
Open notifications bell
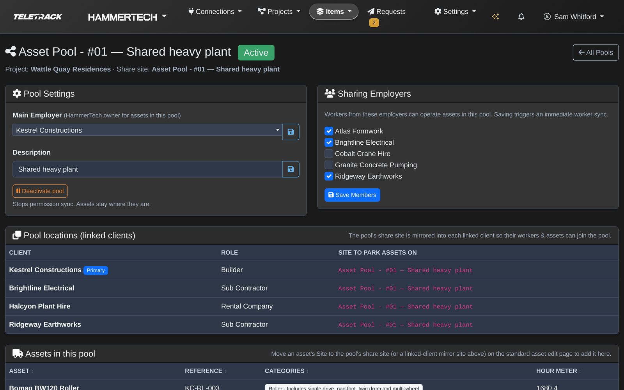tap(521, 16)
